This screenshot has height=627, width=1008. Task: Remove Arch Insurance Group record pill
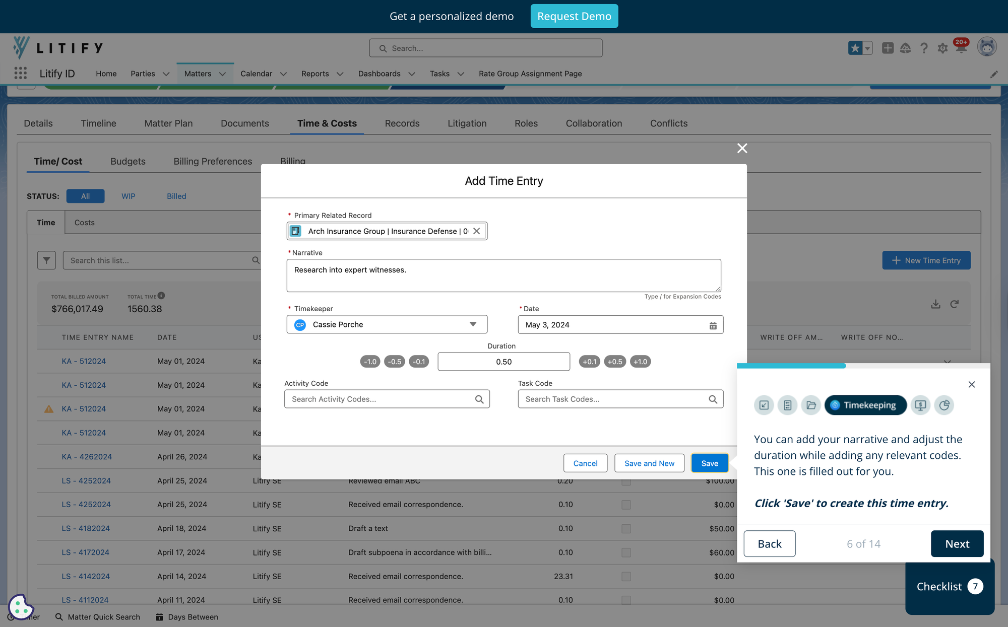[477, 231]
